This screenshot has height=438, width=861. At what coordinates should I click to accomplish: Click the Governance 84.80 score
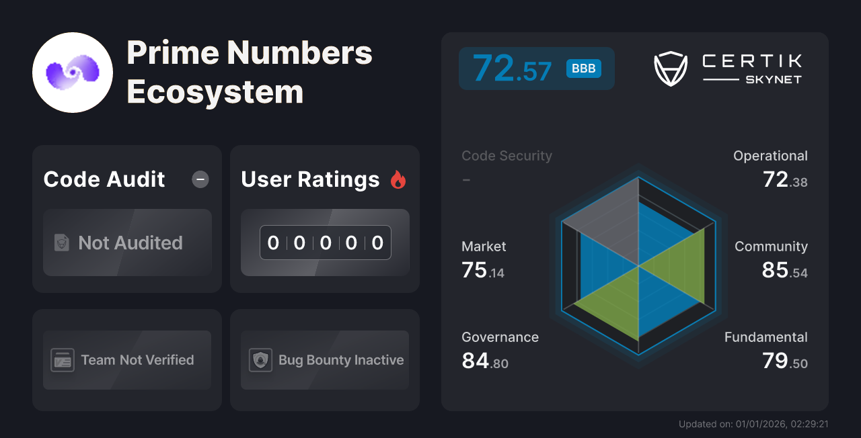point(484,359)
